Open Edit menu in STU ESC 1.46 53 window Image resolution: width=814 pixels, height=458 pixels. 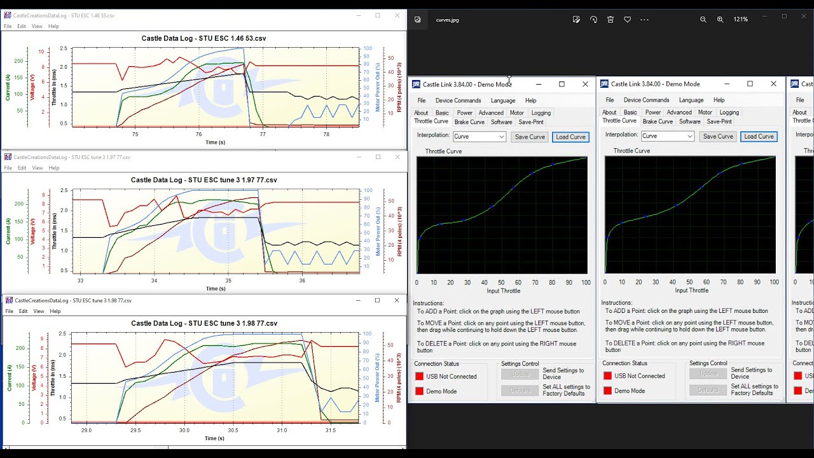22,26
